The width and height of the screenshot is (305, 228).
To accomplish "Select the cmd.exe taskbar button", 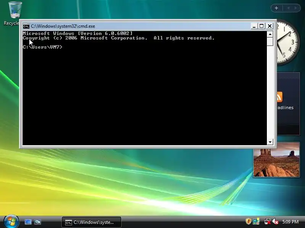I will pos(91,222).
